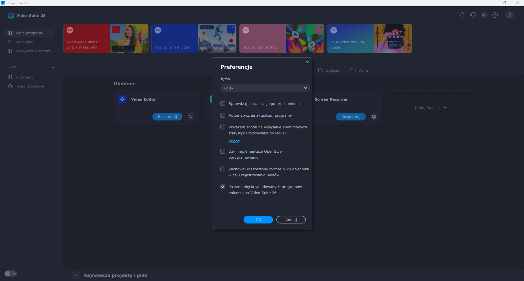
Task: Switch to the Dane tab
Action: 359,70
